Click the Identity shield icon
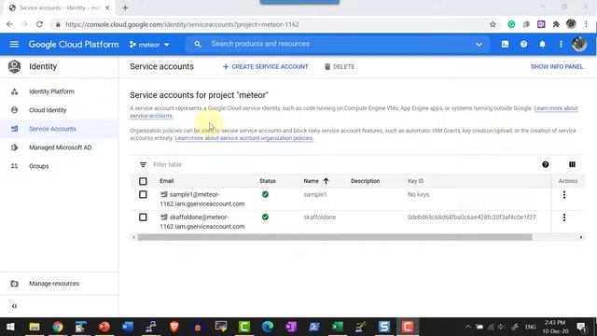Screen dimensions: 597x336 pyautogui.click(x=14, y=66)
